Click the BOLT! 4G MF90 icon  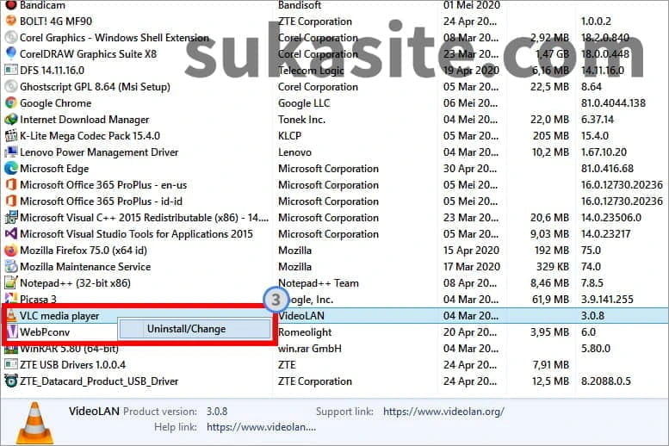(10, 21)
